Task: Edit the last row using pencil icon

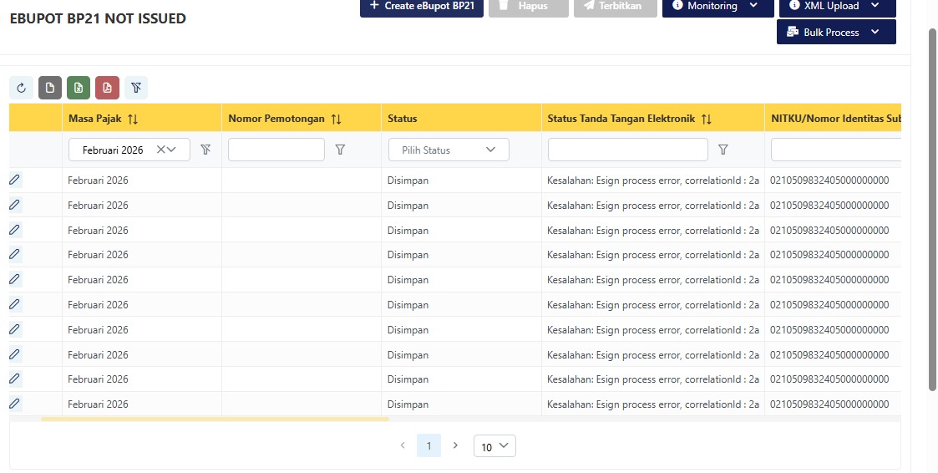Action: click(x=15, y=404)
